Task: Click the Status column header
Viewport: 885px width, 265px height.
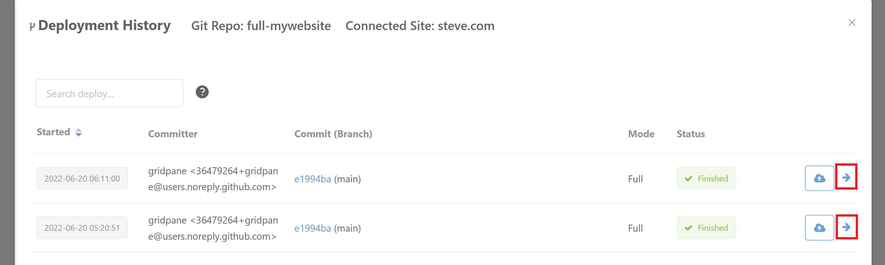Action: click(691, 134)
